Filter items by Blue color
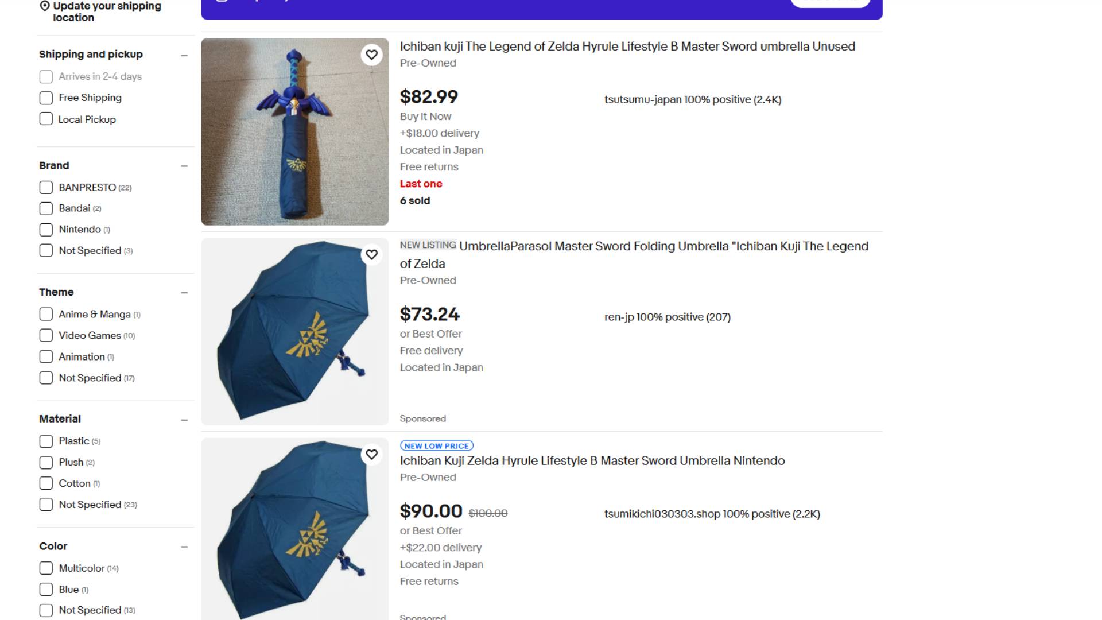The width and height of the screenshot is (1102, 620). (46, 589)
